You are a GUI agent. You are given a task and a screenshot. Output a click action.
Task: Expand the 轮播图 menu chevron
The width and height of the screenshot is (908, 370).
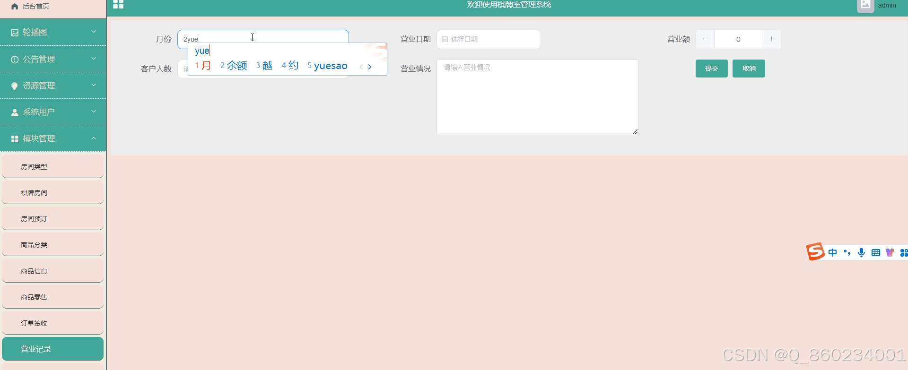point(94,32)
